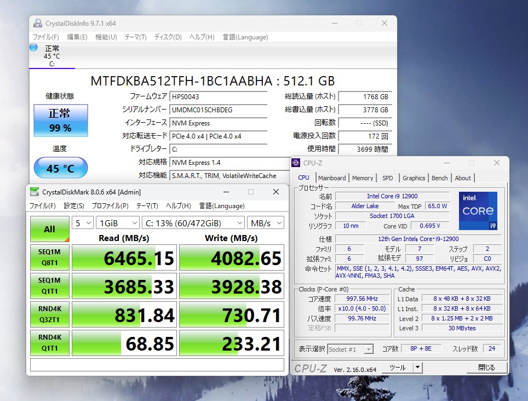Viewport: 528px width, 401px height.
Task: Click the blue disk status circle for drive C:
Action: [x=33, y=48]
